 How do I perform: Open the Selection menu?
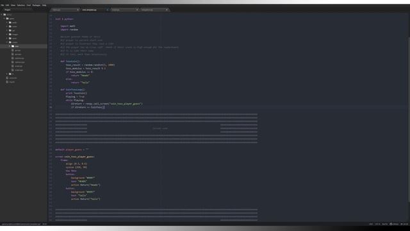pos(21,5)
